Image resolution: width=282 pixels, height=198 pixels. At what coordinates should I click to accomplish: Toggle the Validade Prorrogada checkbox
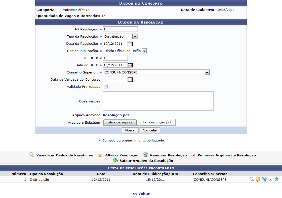106,87
